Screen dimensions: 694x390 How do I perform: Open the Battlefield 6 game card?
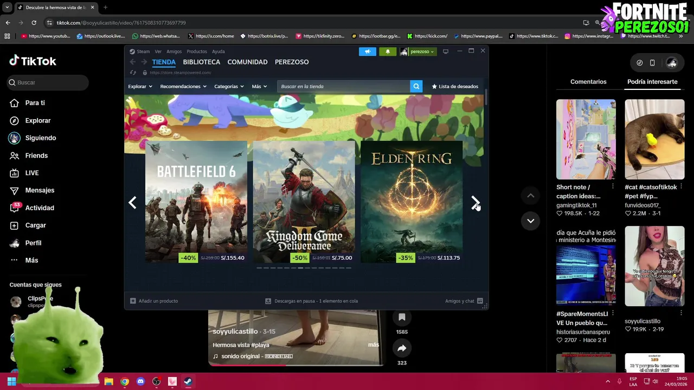[196, 202]
